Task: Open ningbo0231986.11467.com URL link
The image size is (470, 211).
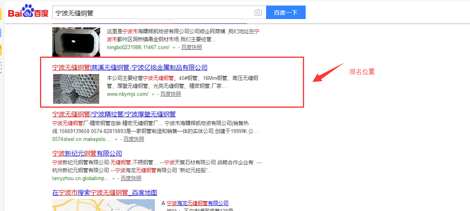Action: (138, 48)
